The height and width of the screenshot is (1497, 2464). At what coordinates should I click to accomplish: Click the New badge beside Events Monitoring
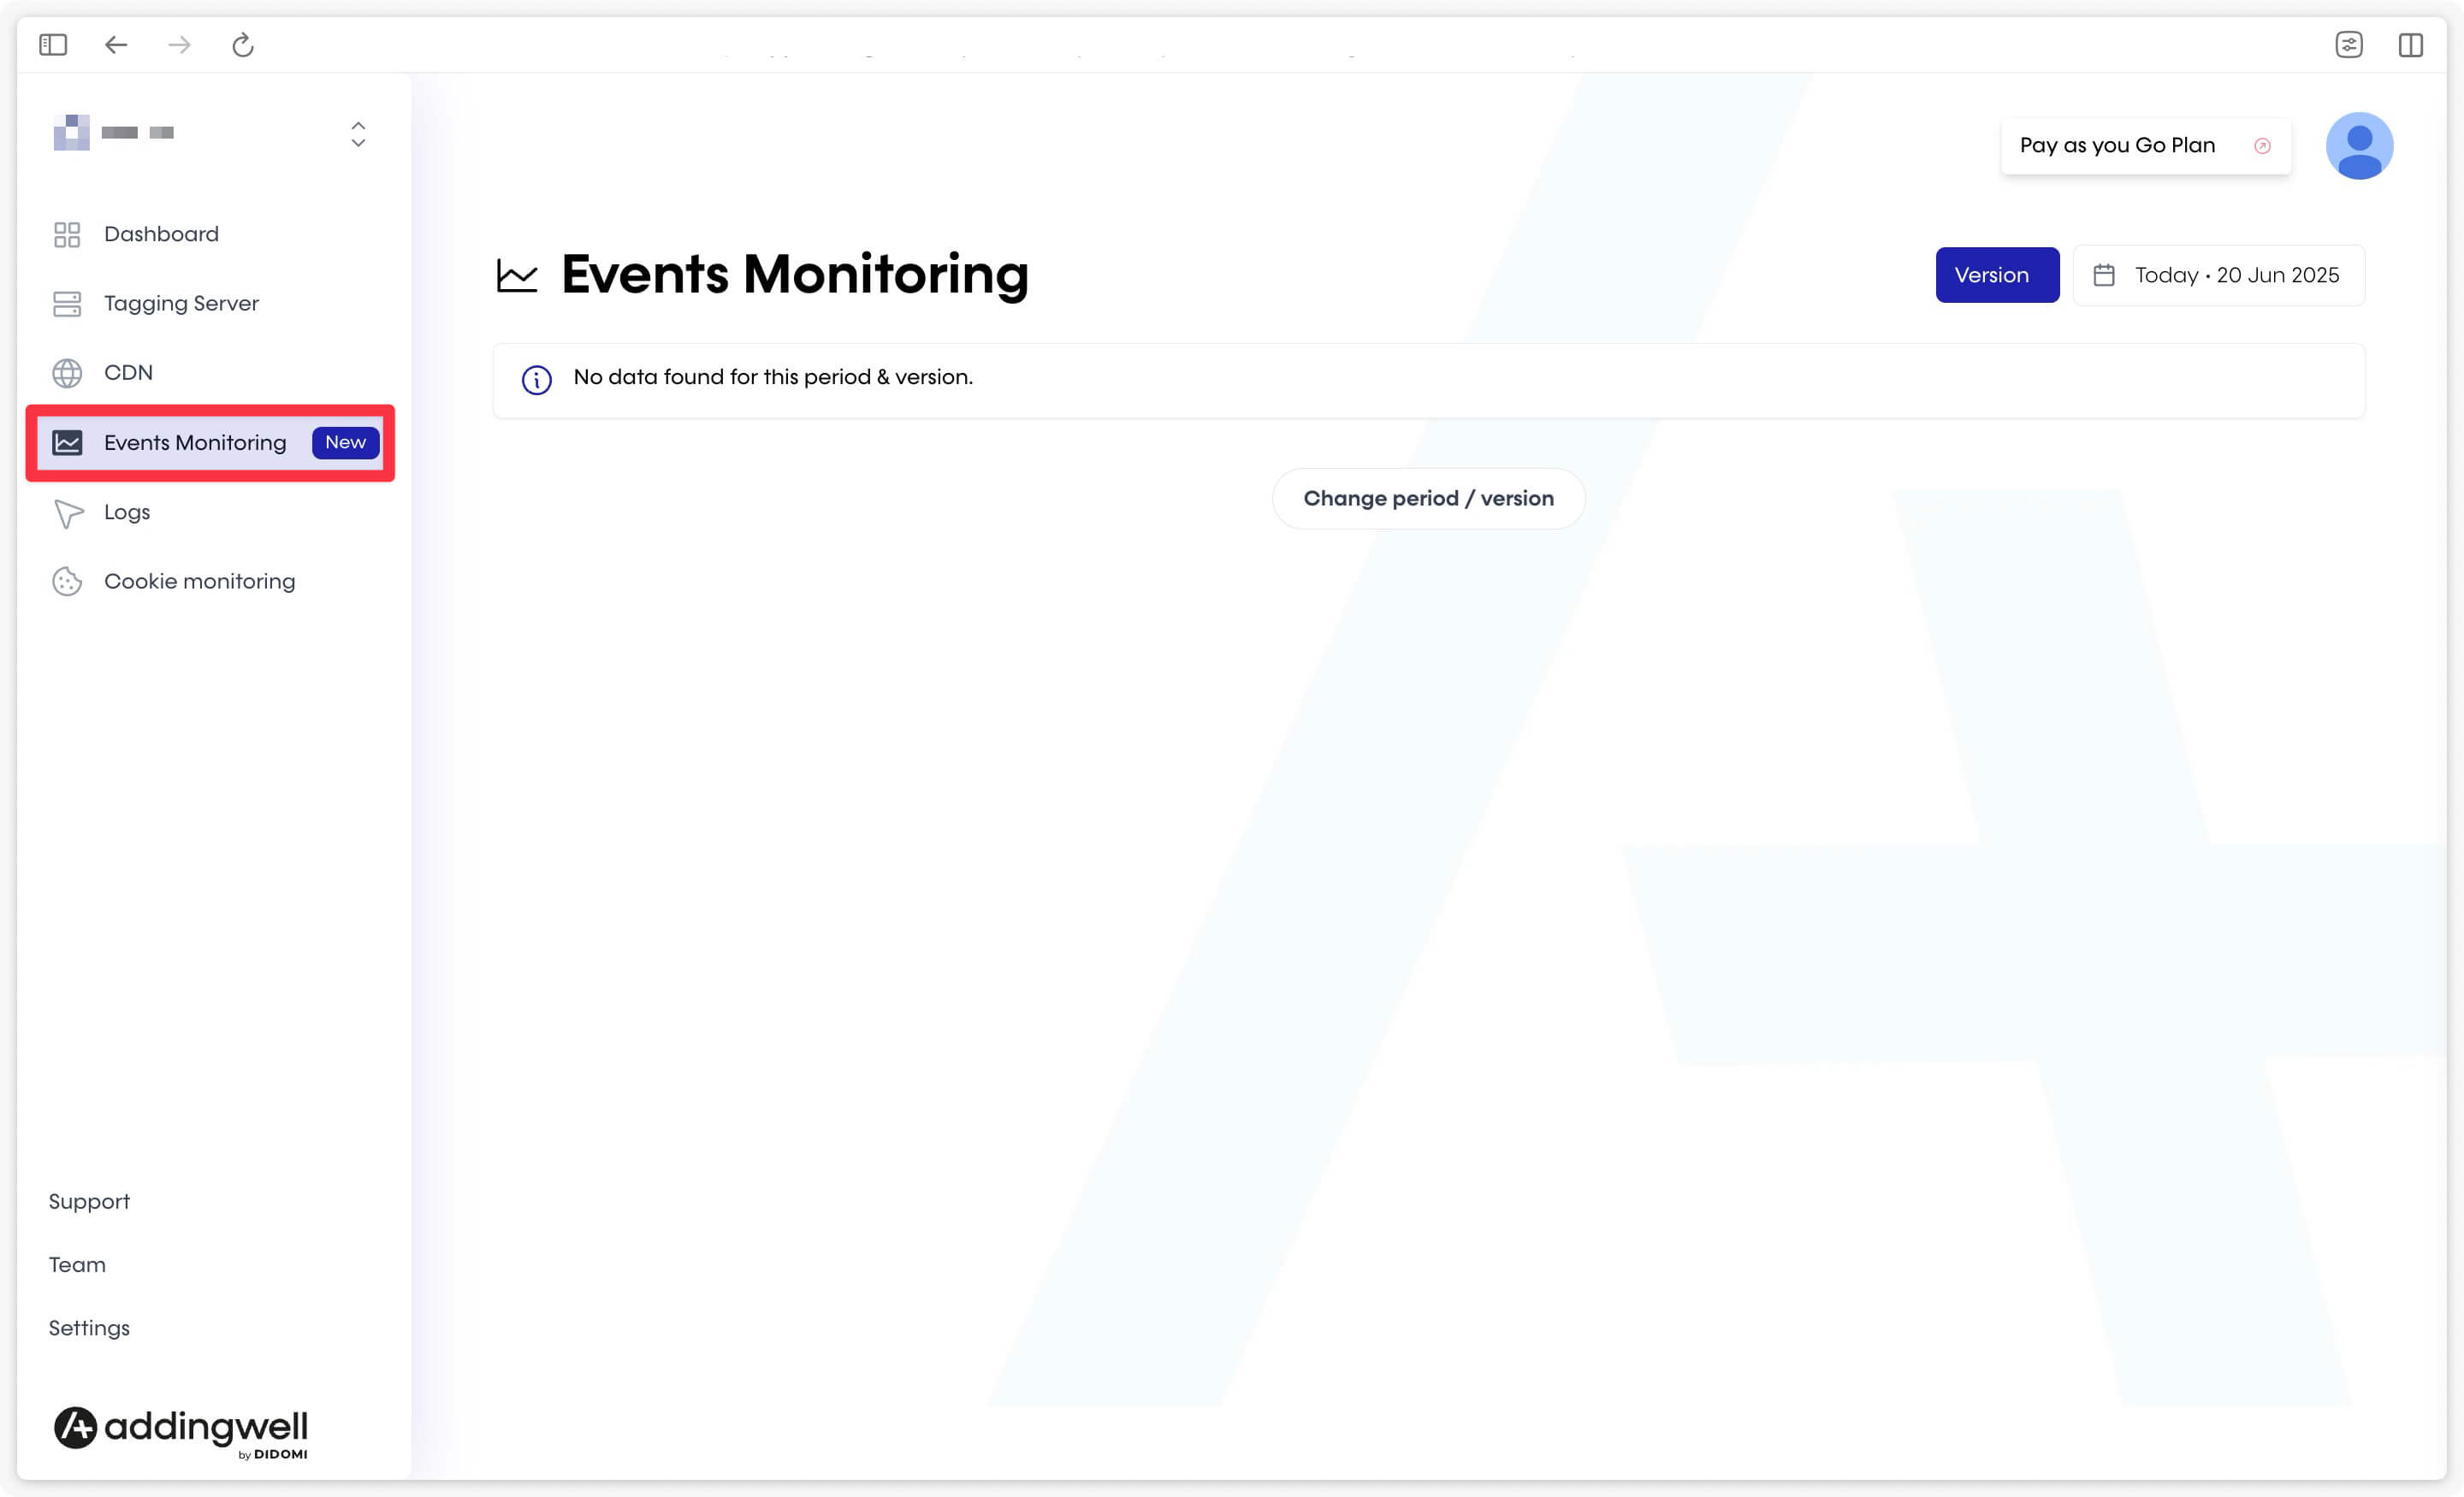[x=345, y=442]
